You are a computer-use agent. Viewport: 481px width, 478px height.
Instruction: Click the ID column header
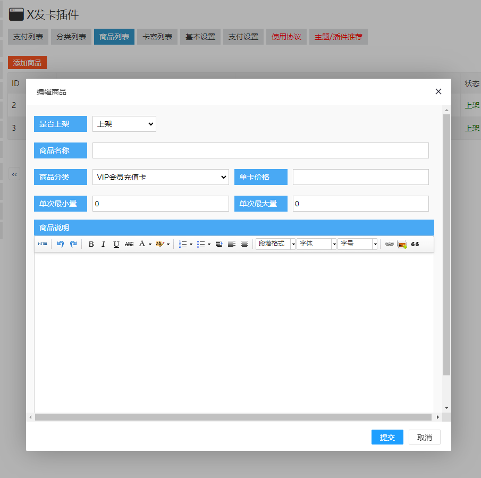[x=15, y=83]
